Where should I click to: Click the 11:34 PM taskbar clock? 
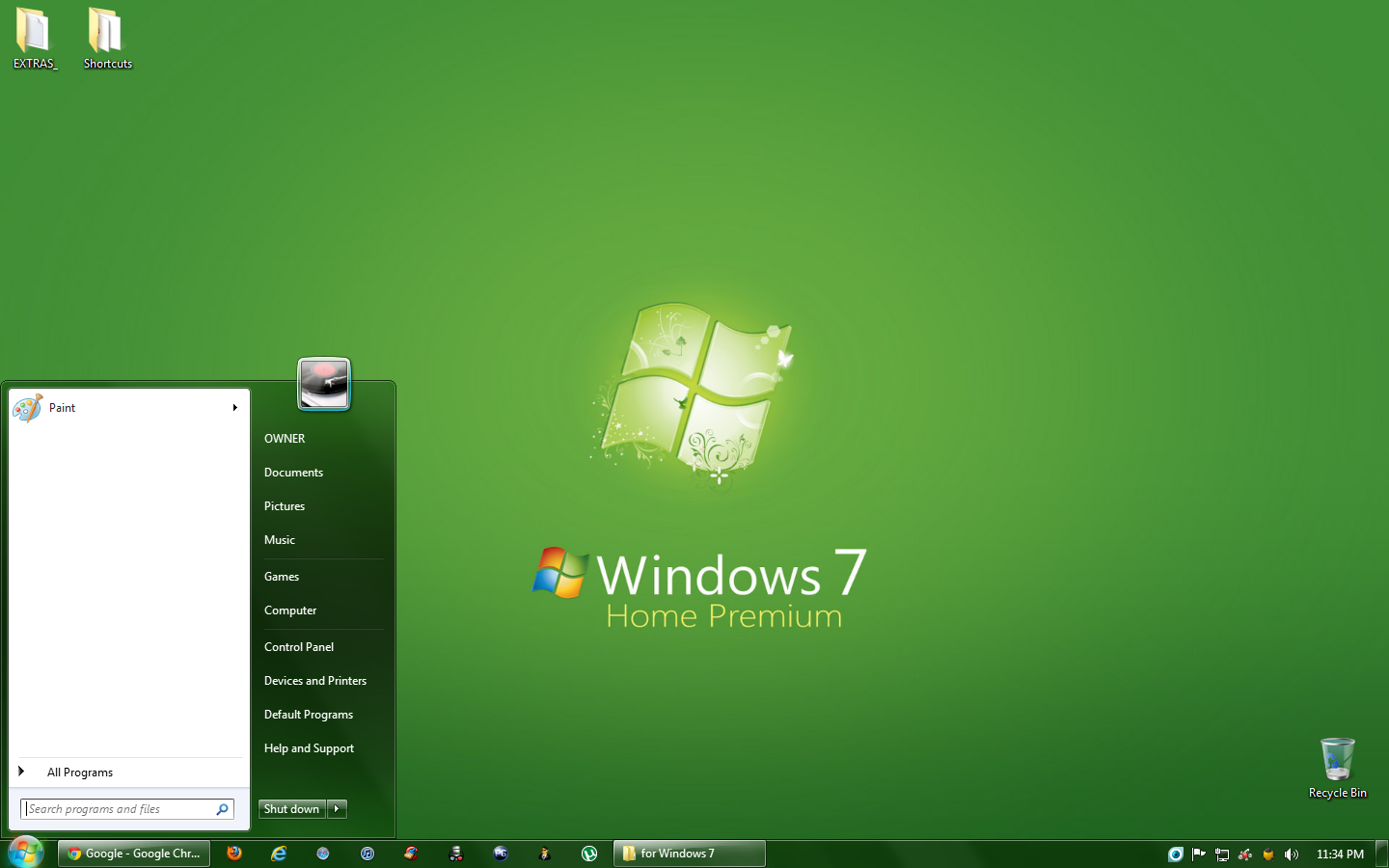pyautogui.click(x=1340, y=854)
